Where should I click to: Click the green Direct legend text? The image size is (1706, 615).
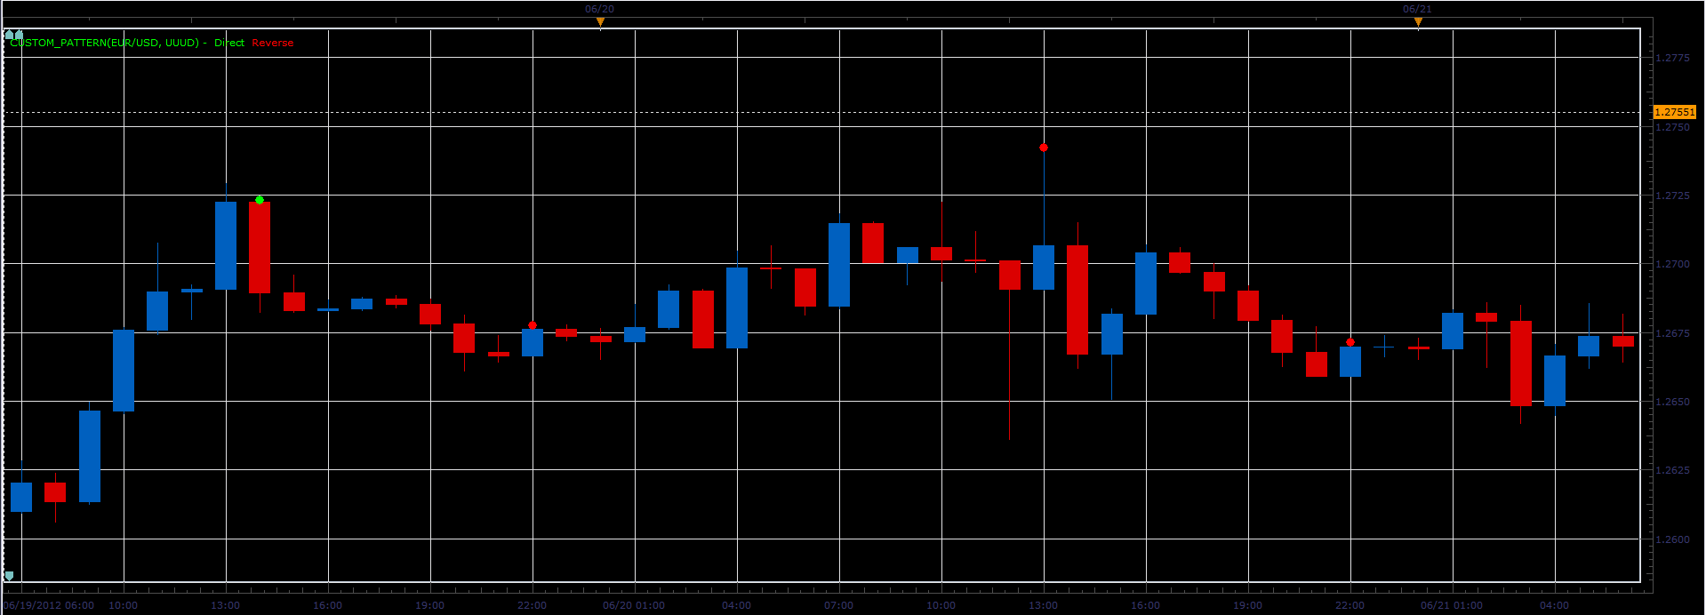(229, 43)
